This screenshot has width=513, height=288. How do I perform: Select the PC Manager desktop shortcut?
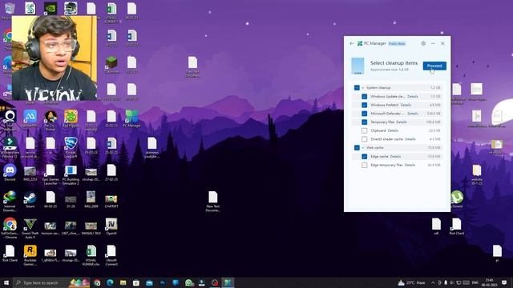131,119
